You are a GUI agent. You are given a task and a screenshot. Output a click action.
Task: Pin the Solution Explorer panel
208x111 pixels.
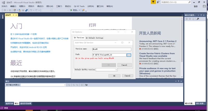click(x=201, y=15)
